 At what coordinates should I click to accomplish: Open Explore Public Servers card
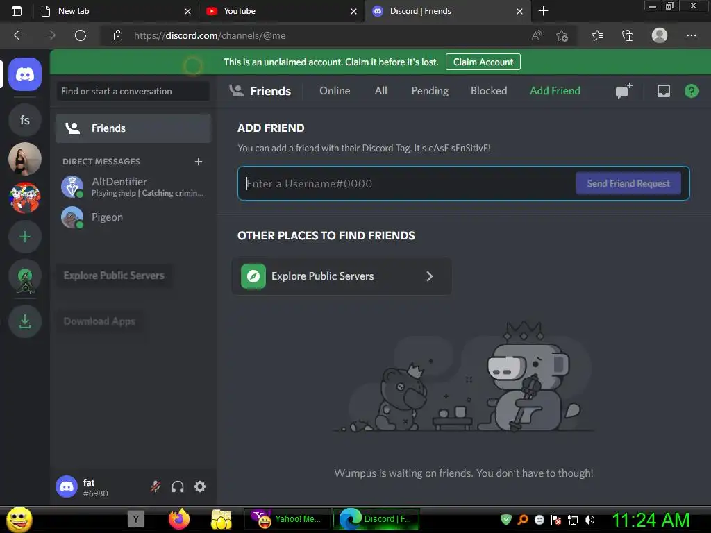pos(342,276)
